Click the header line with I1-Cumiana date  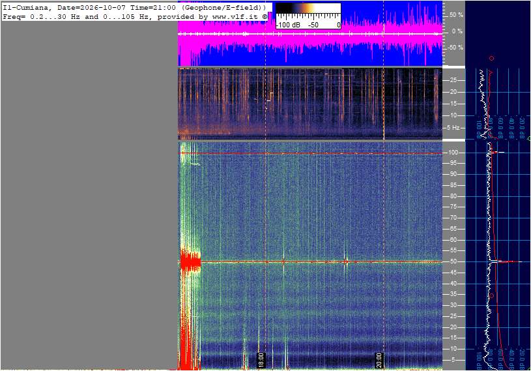point(135,7)
